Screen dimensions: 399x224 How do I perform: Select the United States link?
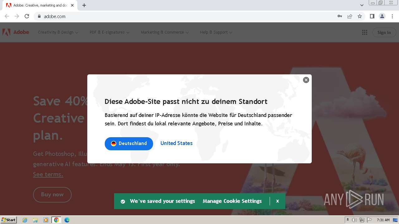(x=176, y=143)
